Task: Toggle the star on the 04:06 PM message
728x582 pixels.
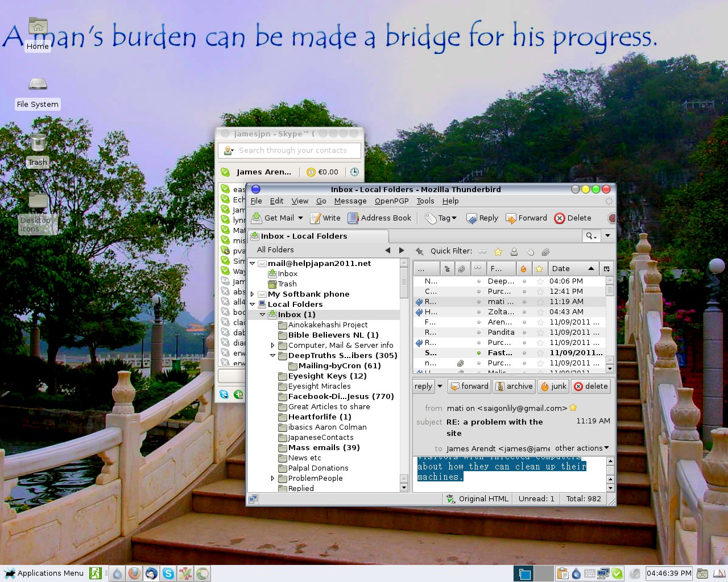Action: click(540, 281)
